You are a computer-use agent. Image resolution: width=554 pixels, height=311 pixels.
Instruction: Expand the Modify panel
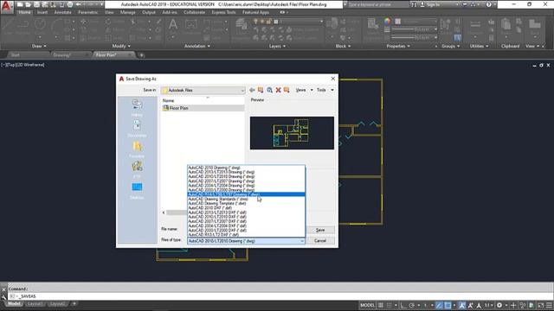click(121, 46)
